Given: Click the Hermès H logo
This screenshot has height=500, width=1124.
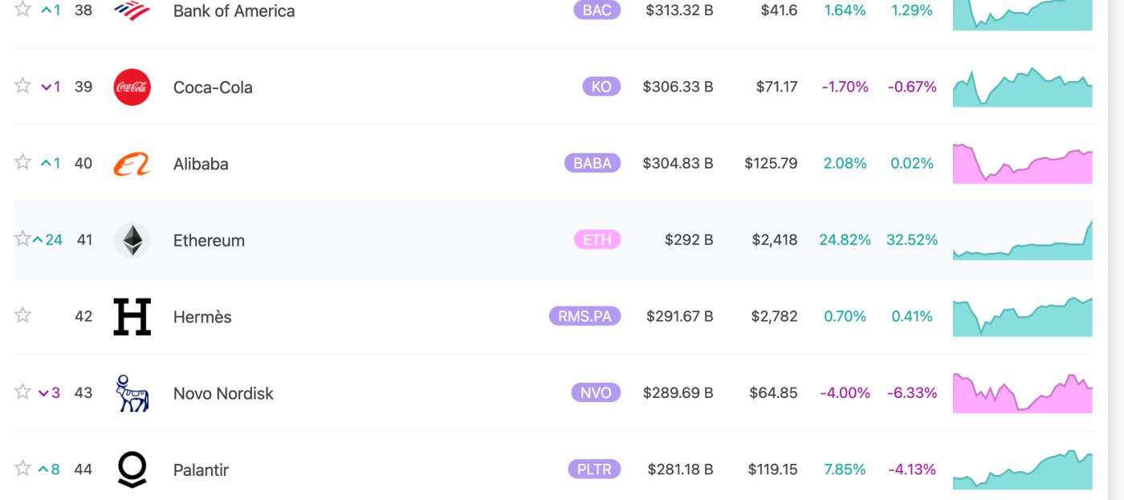Looking at the screenshot, I should [x=132, y=316].
